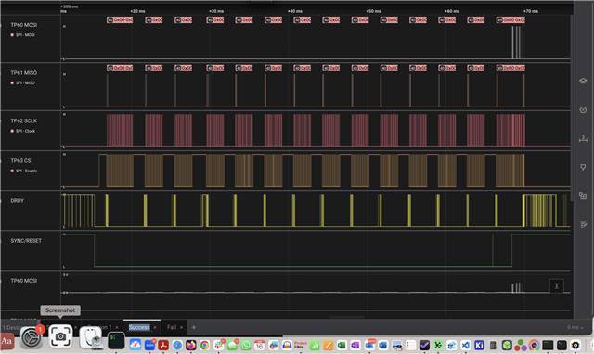Switch to the Fail session tab
This screenshot has height=354, width=594.
[x=172, y=327]
